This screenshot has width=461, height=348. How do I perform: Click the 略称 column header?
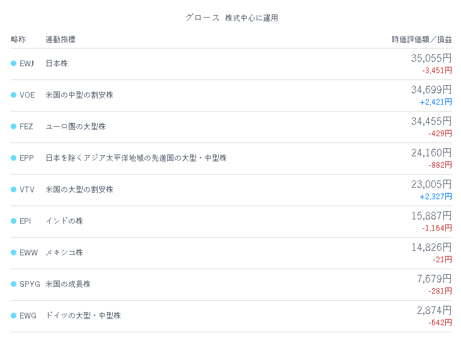[x=18, y=39]
